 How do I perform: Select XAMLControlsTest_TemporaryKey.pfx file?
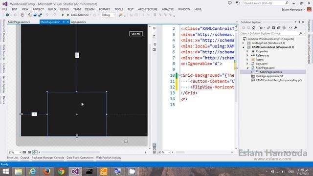click(279, 80)
